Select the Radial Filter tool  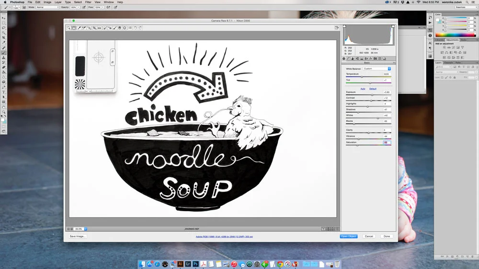[x=125, y=28]
